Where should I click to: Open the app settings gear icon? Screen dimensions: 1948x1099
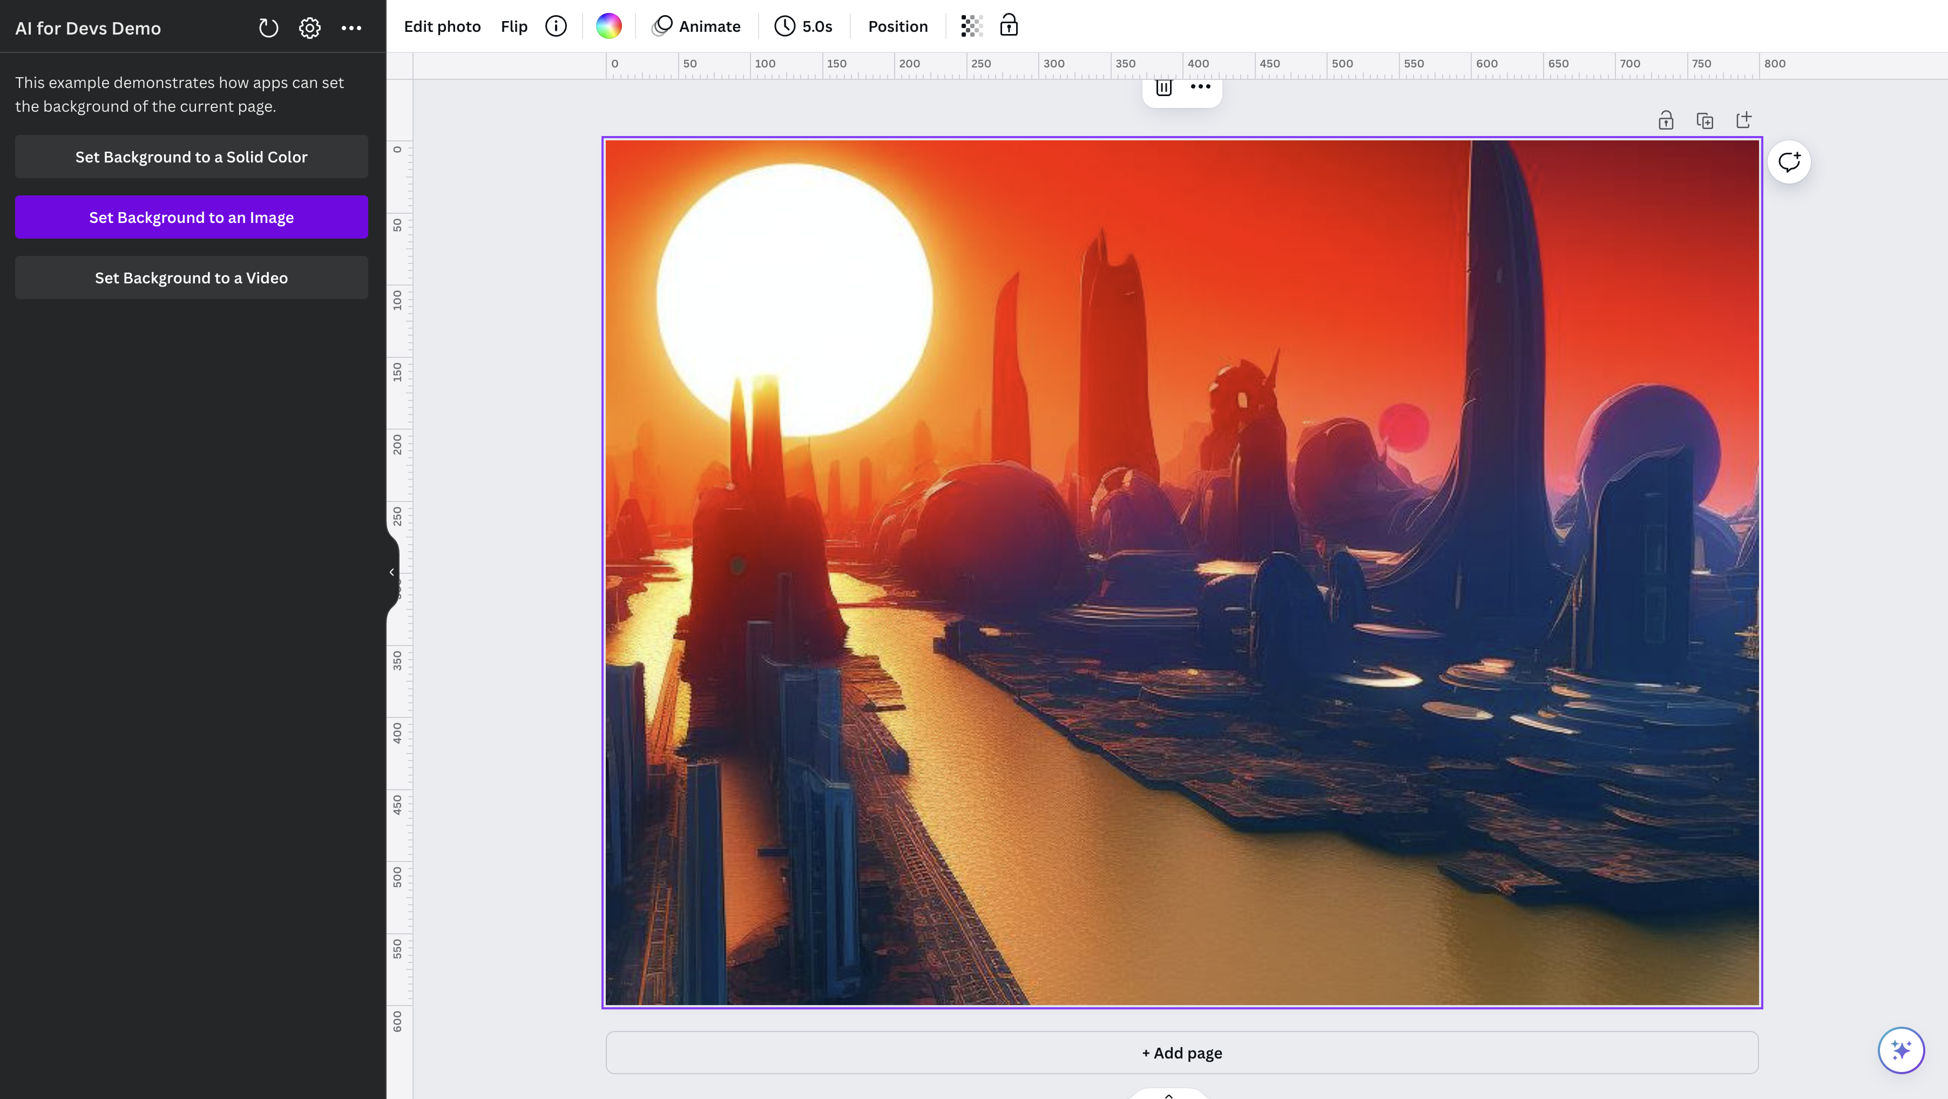(309, 28)
